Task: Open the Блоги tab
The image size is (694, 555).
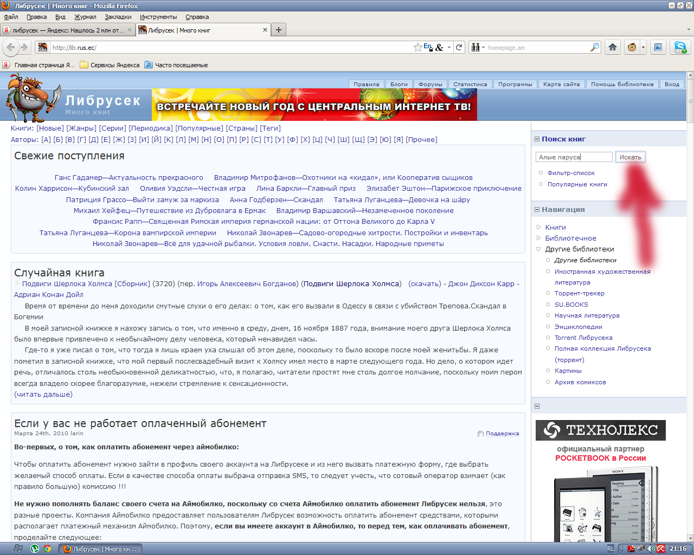Action: (x=399, y=84)
